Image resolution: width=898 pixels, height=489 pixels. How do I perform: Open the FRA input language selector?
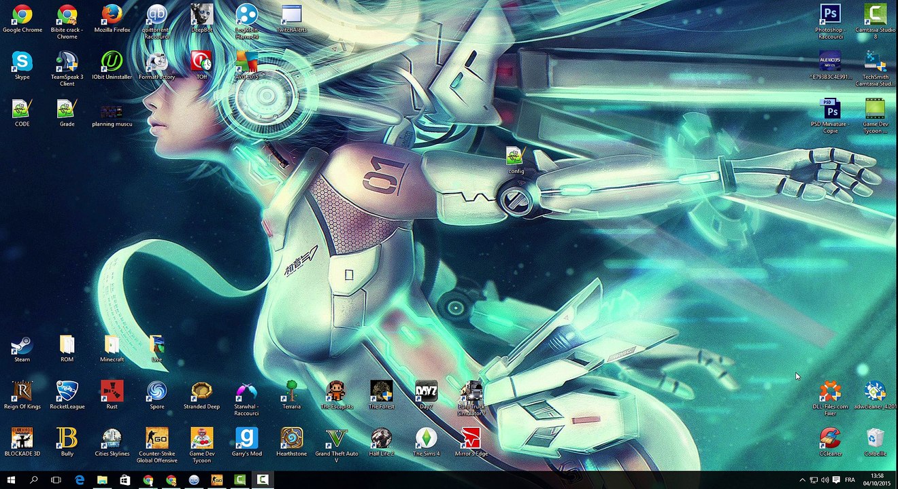point(850,480)
